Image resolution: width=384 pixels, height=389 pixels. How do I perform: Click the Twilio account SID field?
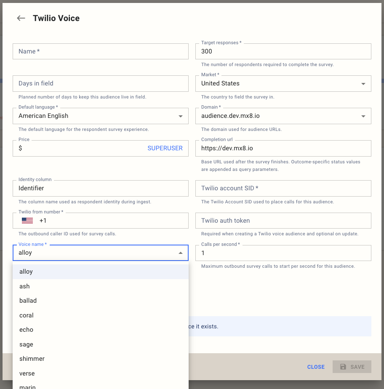283,188
